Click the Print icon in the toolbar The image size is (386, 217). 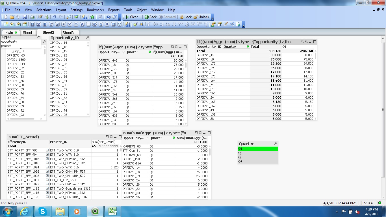click(x=32, y=17)
